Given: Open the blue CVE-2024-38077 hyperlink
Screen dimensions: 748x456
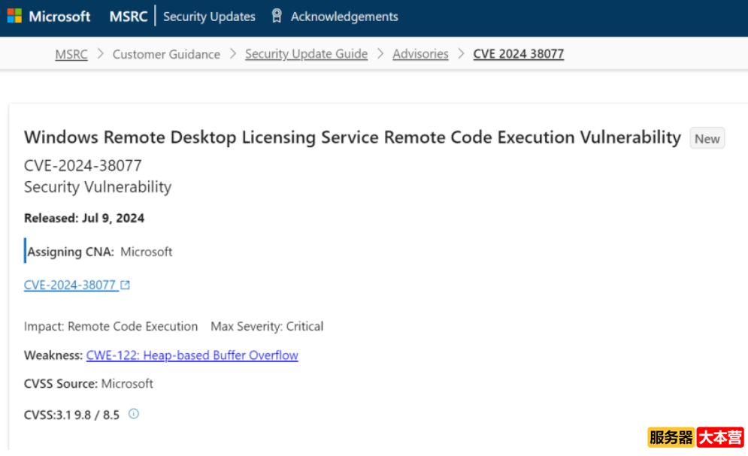Looking at the screenshot, I should (x=70, y=285).
